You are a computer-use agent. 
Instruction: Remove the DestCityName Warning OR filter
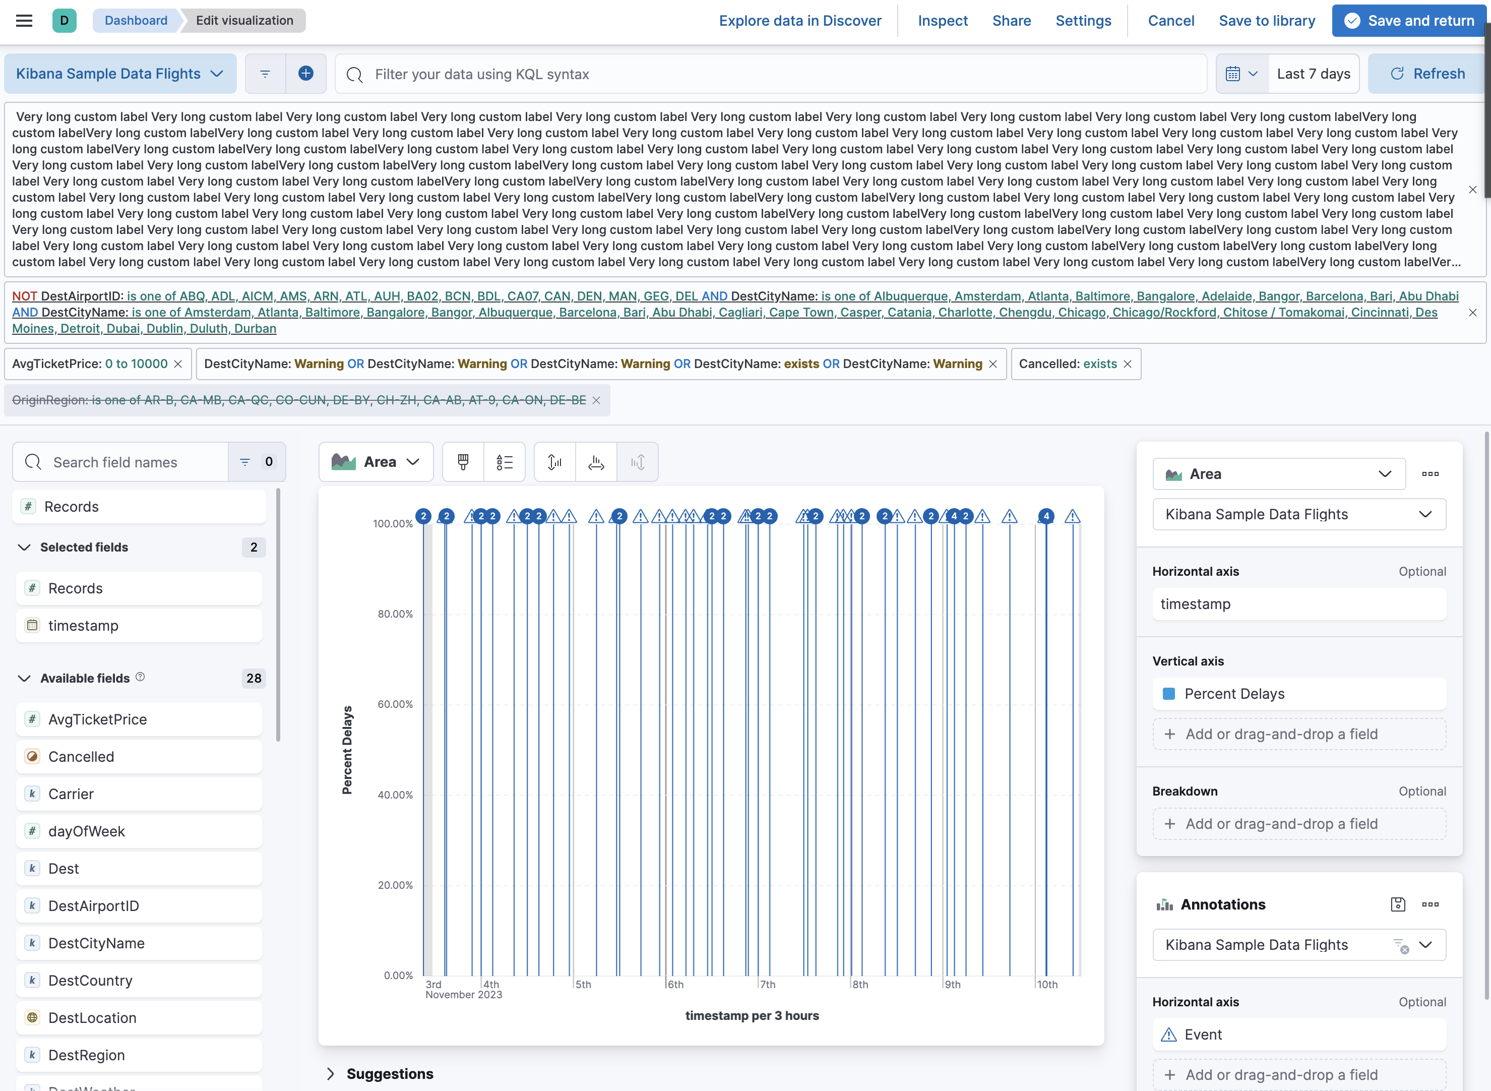(x=992, y=364)
